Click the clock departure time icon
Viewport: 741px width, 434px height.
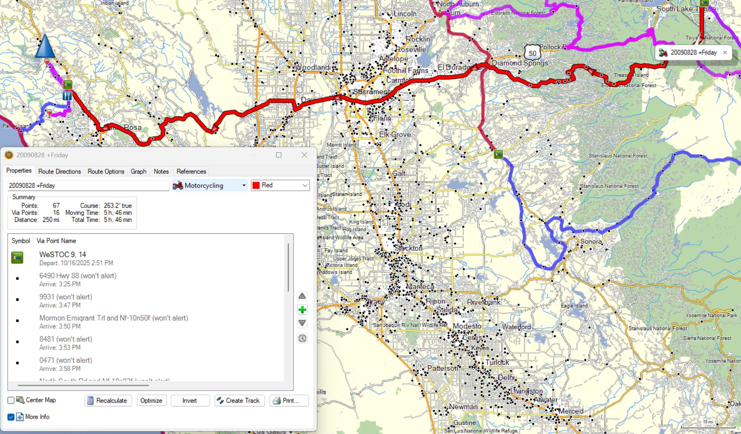(x=302, y=338)
